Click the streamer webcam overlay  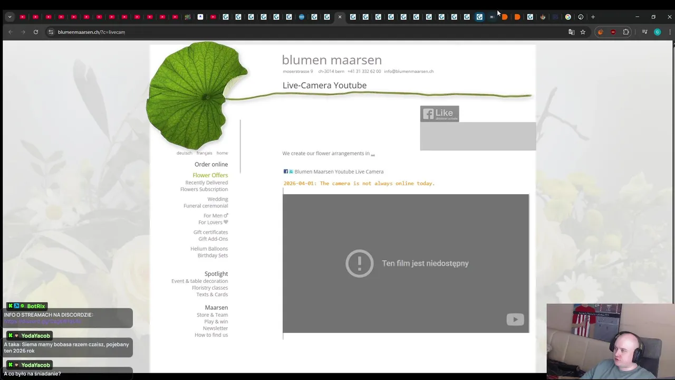coord(610,341)
